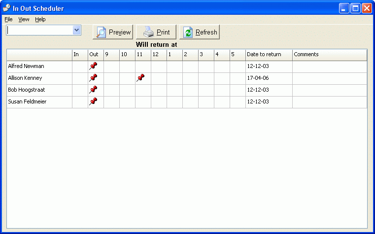Click Bob Hoogstraat's Comments cell

(x=330, y=90)
